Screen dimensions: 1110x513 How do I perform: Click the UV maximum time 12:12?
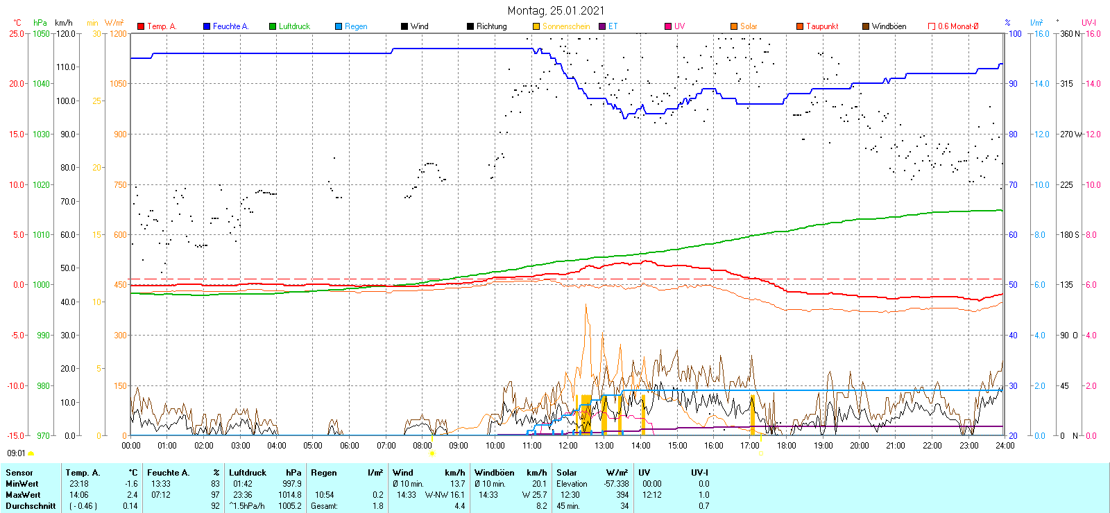652,495
